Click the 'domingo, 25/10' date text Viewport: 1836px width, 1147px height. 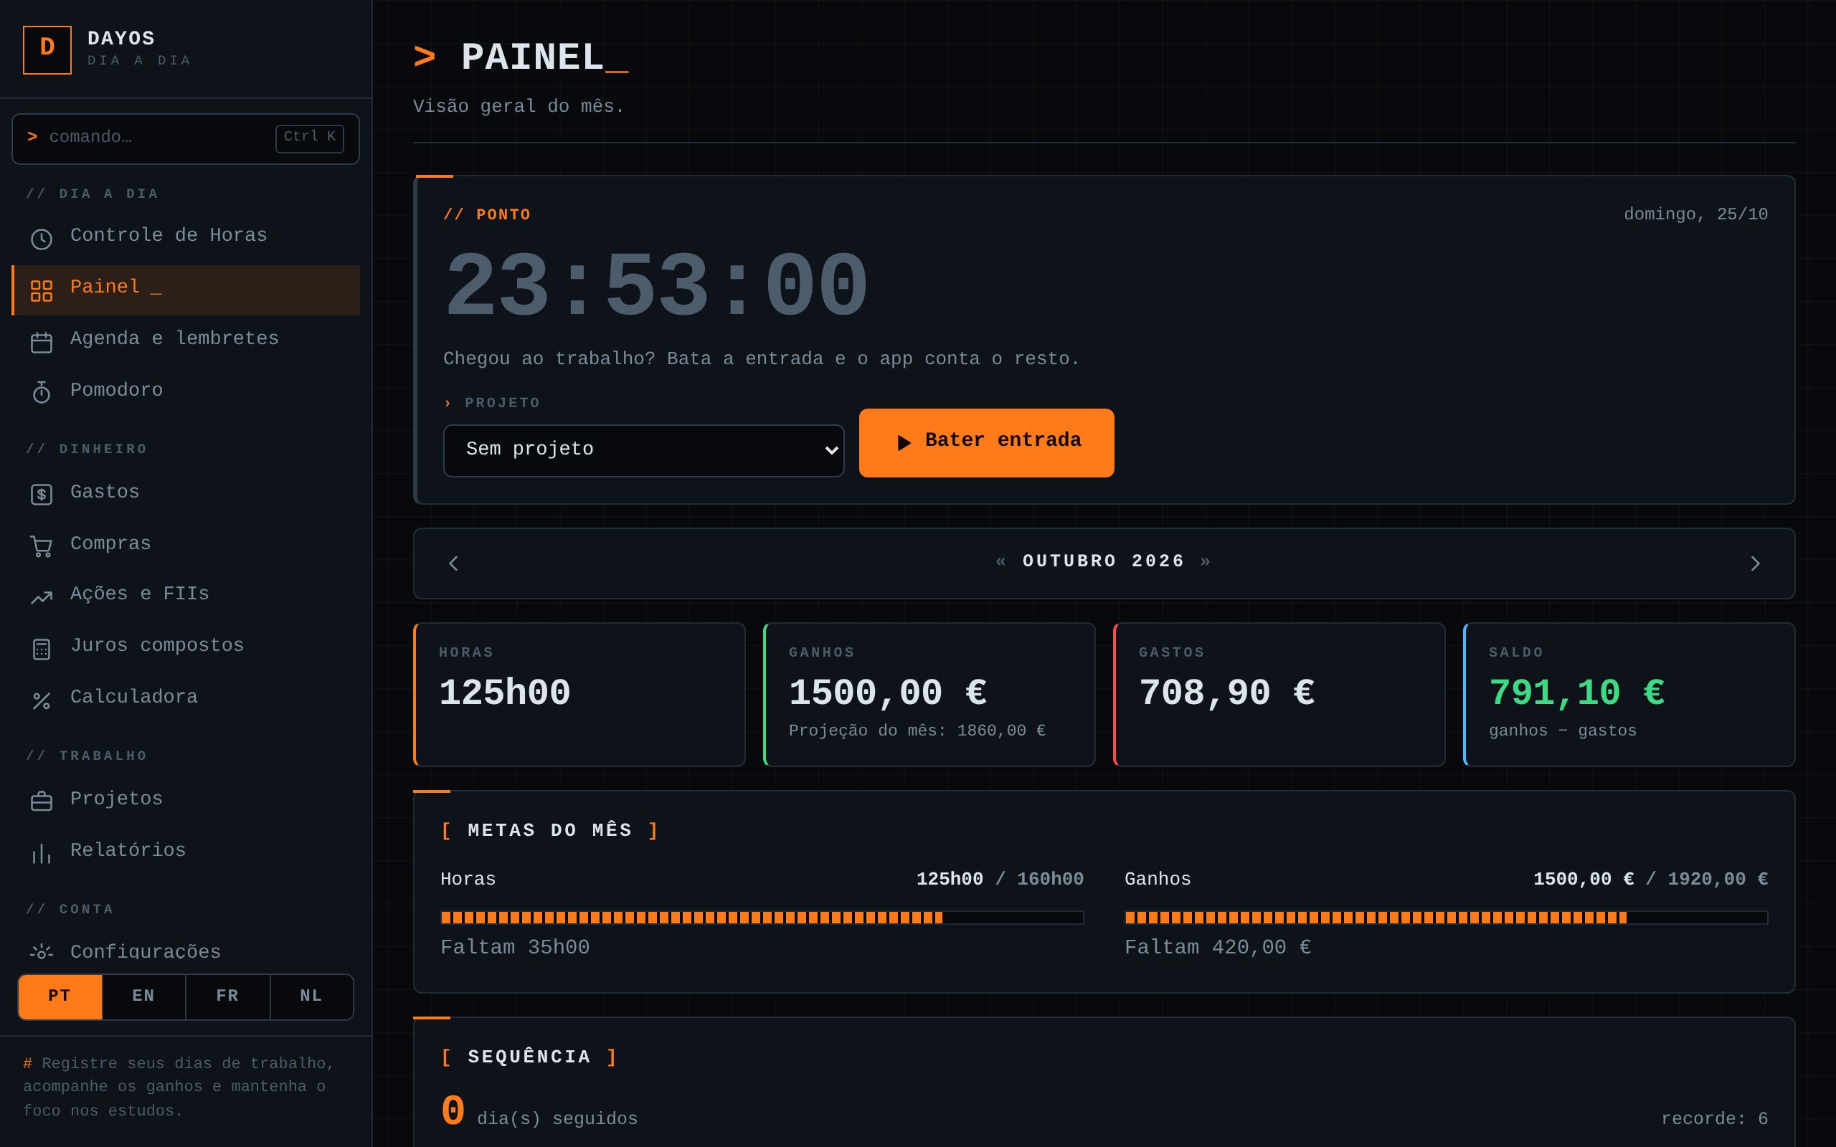[1695, 214]
